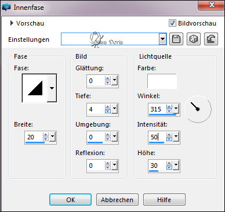Image resolution: width=225 pixels, height=212 pixels.
Task: Open the Höhe slider dropdown arrow
Action: pyautogui.click(x=176, y=165)
